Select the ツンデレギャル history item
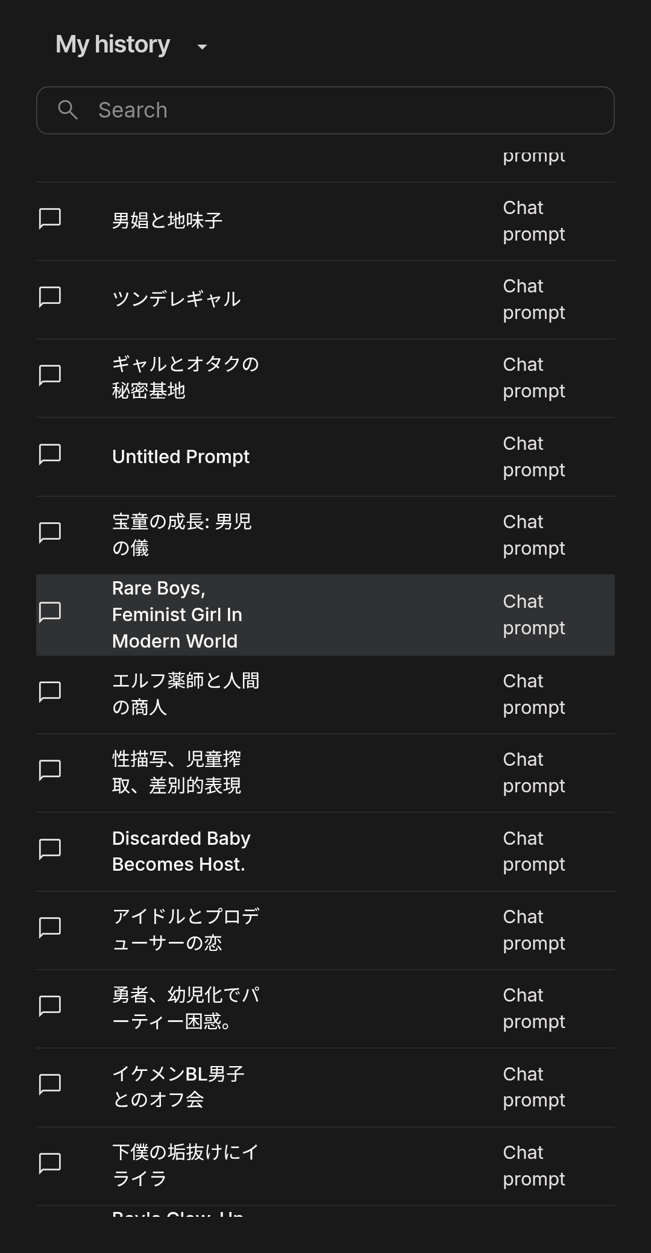651x1253 pixels. coord(177,299)
